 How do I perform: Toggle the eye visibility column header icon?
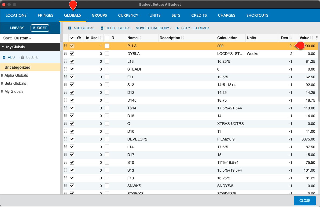coord(79,38)
